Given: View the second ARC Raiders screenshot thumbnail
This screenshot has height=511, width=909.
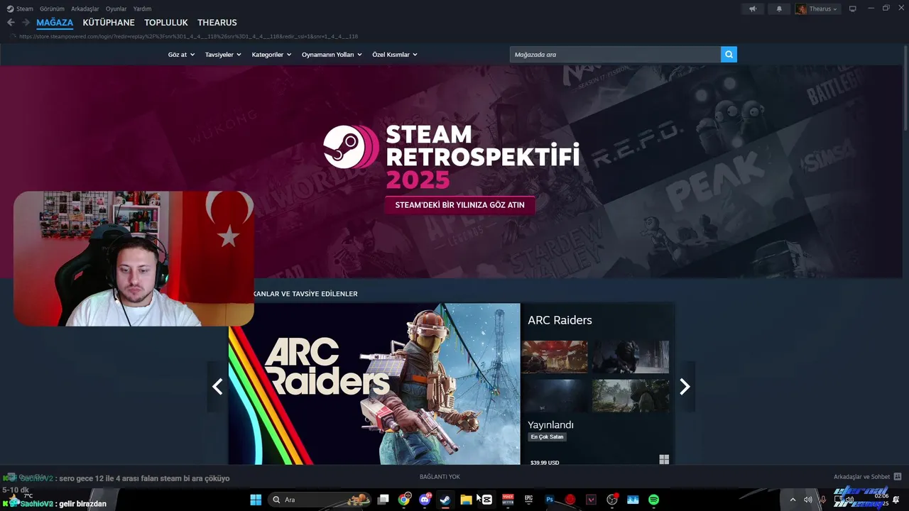Looking at the screenshot, I should coord(631,356).
